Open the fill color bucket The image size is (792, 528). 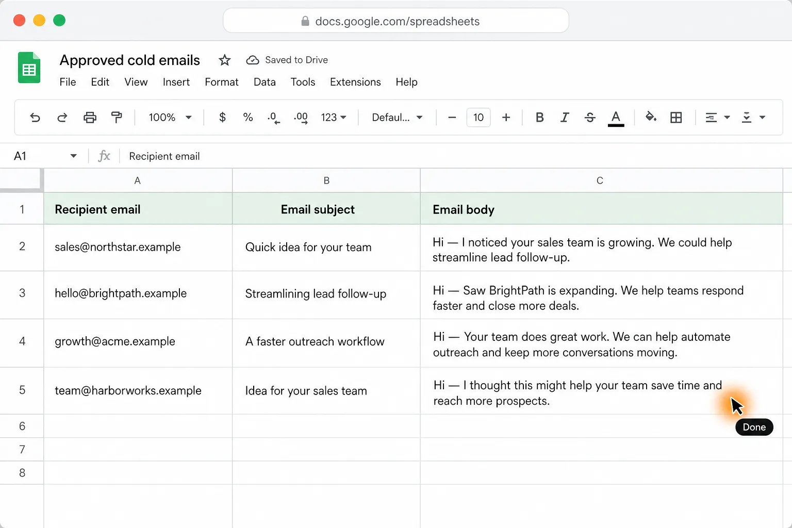tap(651, 117)
